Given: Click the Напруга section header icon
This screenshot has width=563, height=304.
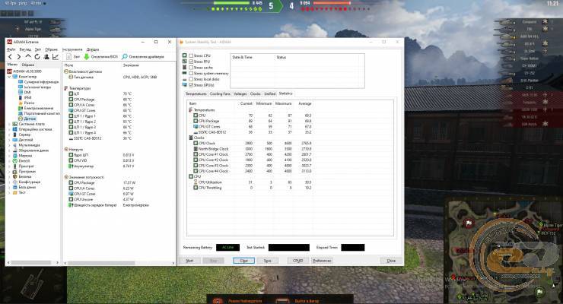Looking at the screenshot, I should (x=66, y=149).
